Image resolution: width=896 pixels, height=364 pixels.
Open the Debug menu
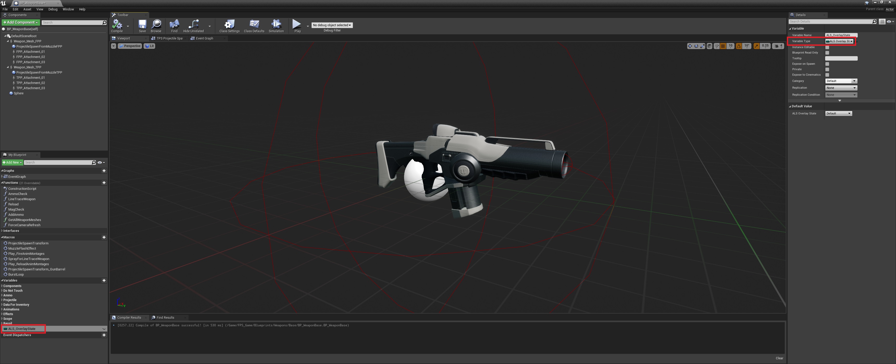[53, 9]
